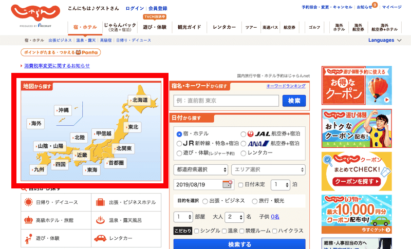
Task: Click the sun icon for 日帰り・デイユース
Action: coord(28,202)
